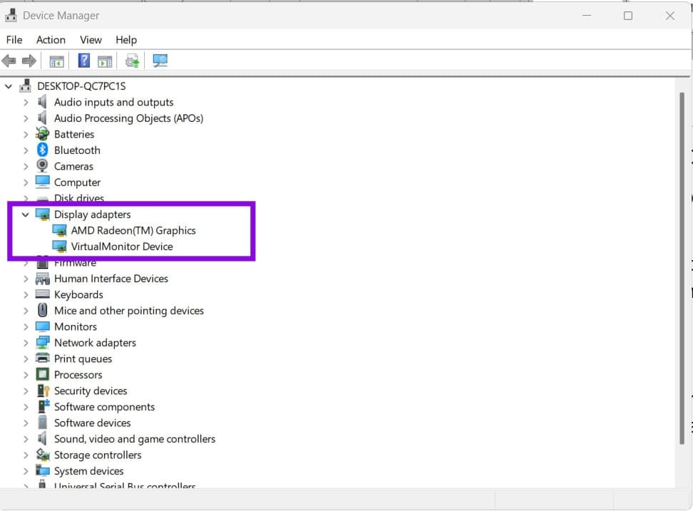The image size is (693, 511).
Task: Click the Display adapters category icon
Action: [43, 215]
